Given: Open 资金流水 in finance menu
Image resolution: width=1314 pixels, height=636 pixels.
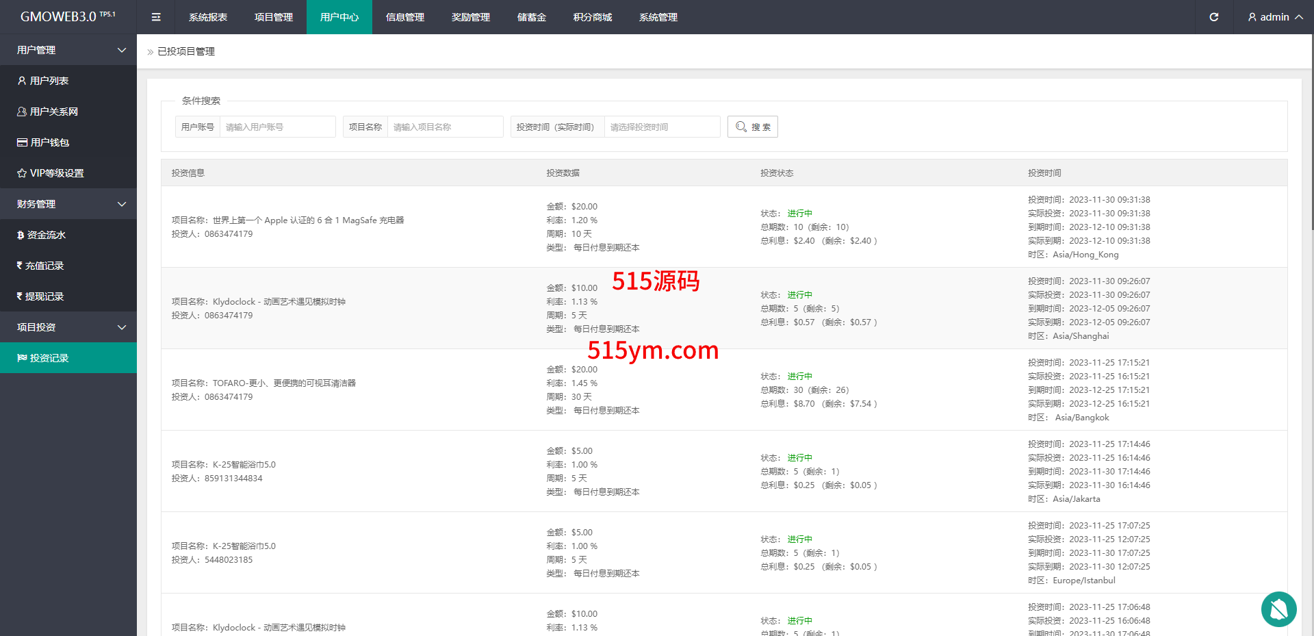Looking at the screenshot, I should [46, 235].
